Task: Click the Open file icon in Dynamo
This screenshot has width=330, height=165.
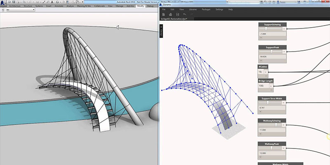Action: tap(171, 14)
